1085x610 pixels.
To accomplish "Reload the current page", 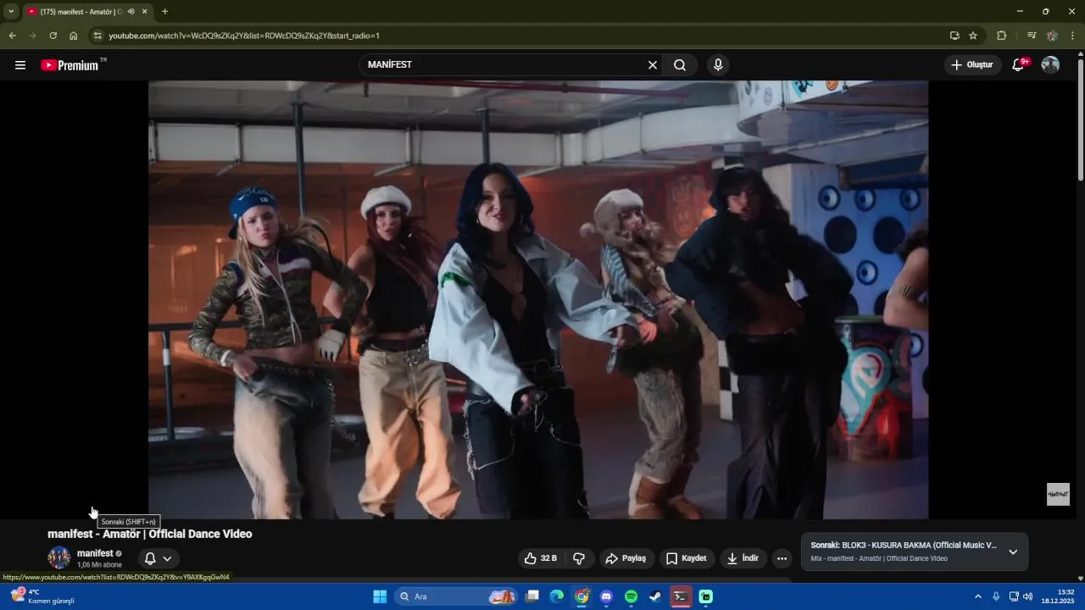I will pos(53,36).
